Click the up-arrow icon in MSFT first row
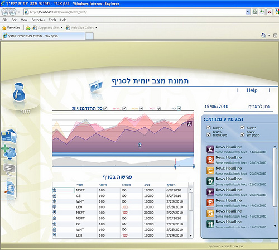Viewport: 279px width, 250px height. point(55,190)
